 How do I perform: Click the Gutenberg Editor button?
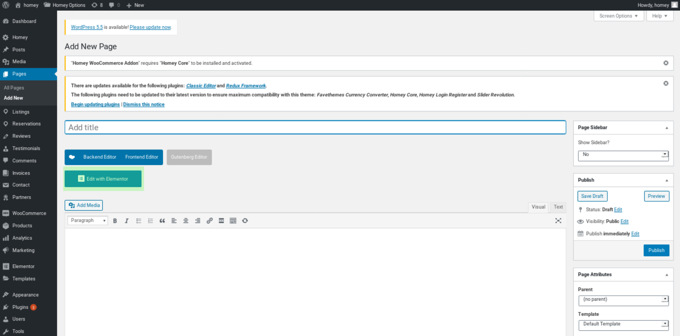point(189,157)
